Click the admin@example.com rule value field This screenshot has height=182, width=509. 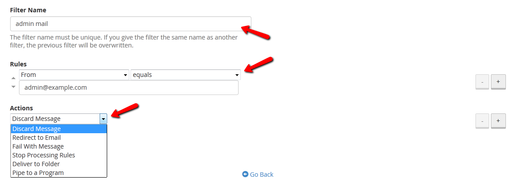click(129, 87)
